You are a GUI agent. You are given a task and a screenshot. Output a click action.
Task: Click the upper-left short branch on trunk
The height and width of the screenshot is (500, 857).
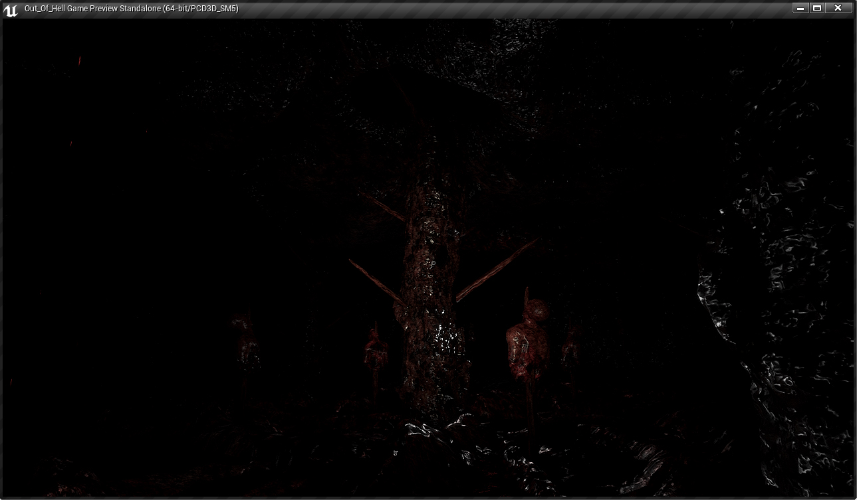384,207
